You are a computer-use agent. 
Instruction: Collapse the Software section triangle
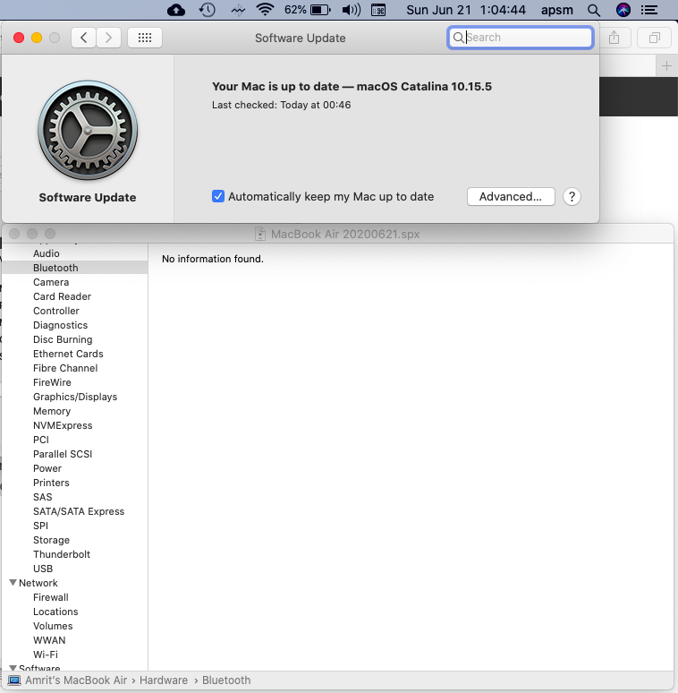13,667
